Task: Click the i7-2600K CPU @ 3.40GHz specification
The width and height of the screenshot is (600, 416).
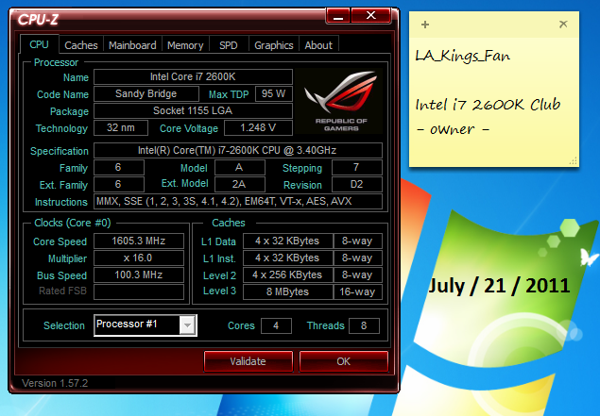Action: [x=237, y=150]
